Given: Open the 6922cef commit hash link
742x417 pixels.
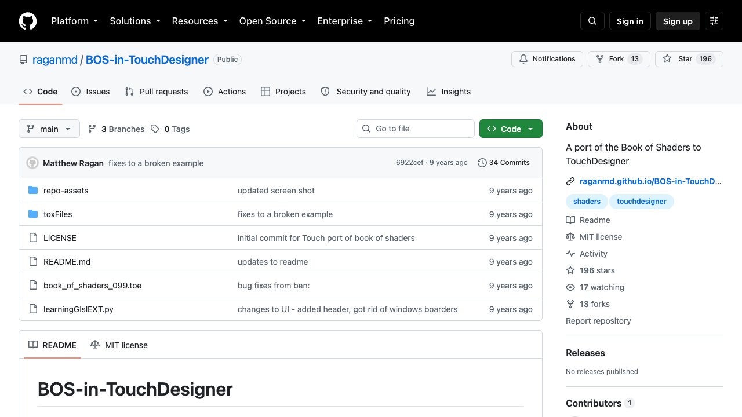Looking at the screenshot, I should click(409, 163).
